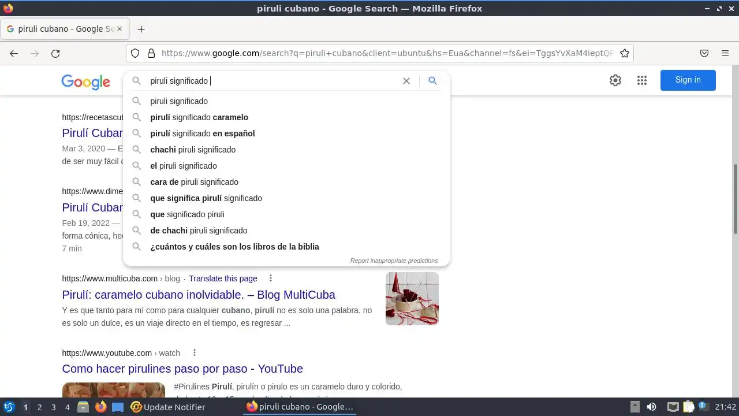The width and height of the screenshot is (739, 416).
Task: Open a new tab with the plus button
Action: 141,29
